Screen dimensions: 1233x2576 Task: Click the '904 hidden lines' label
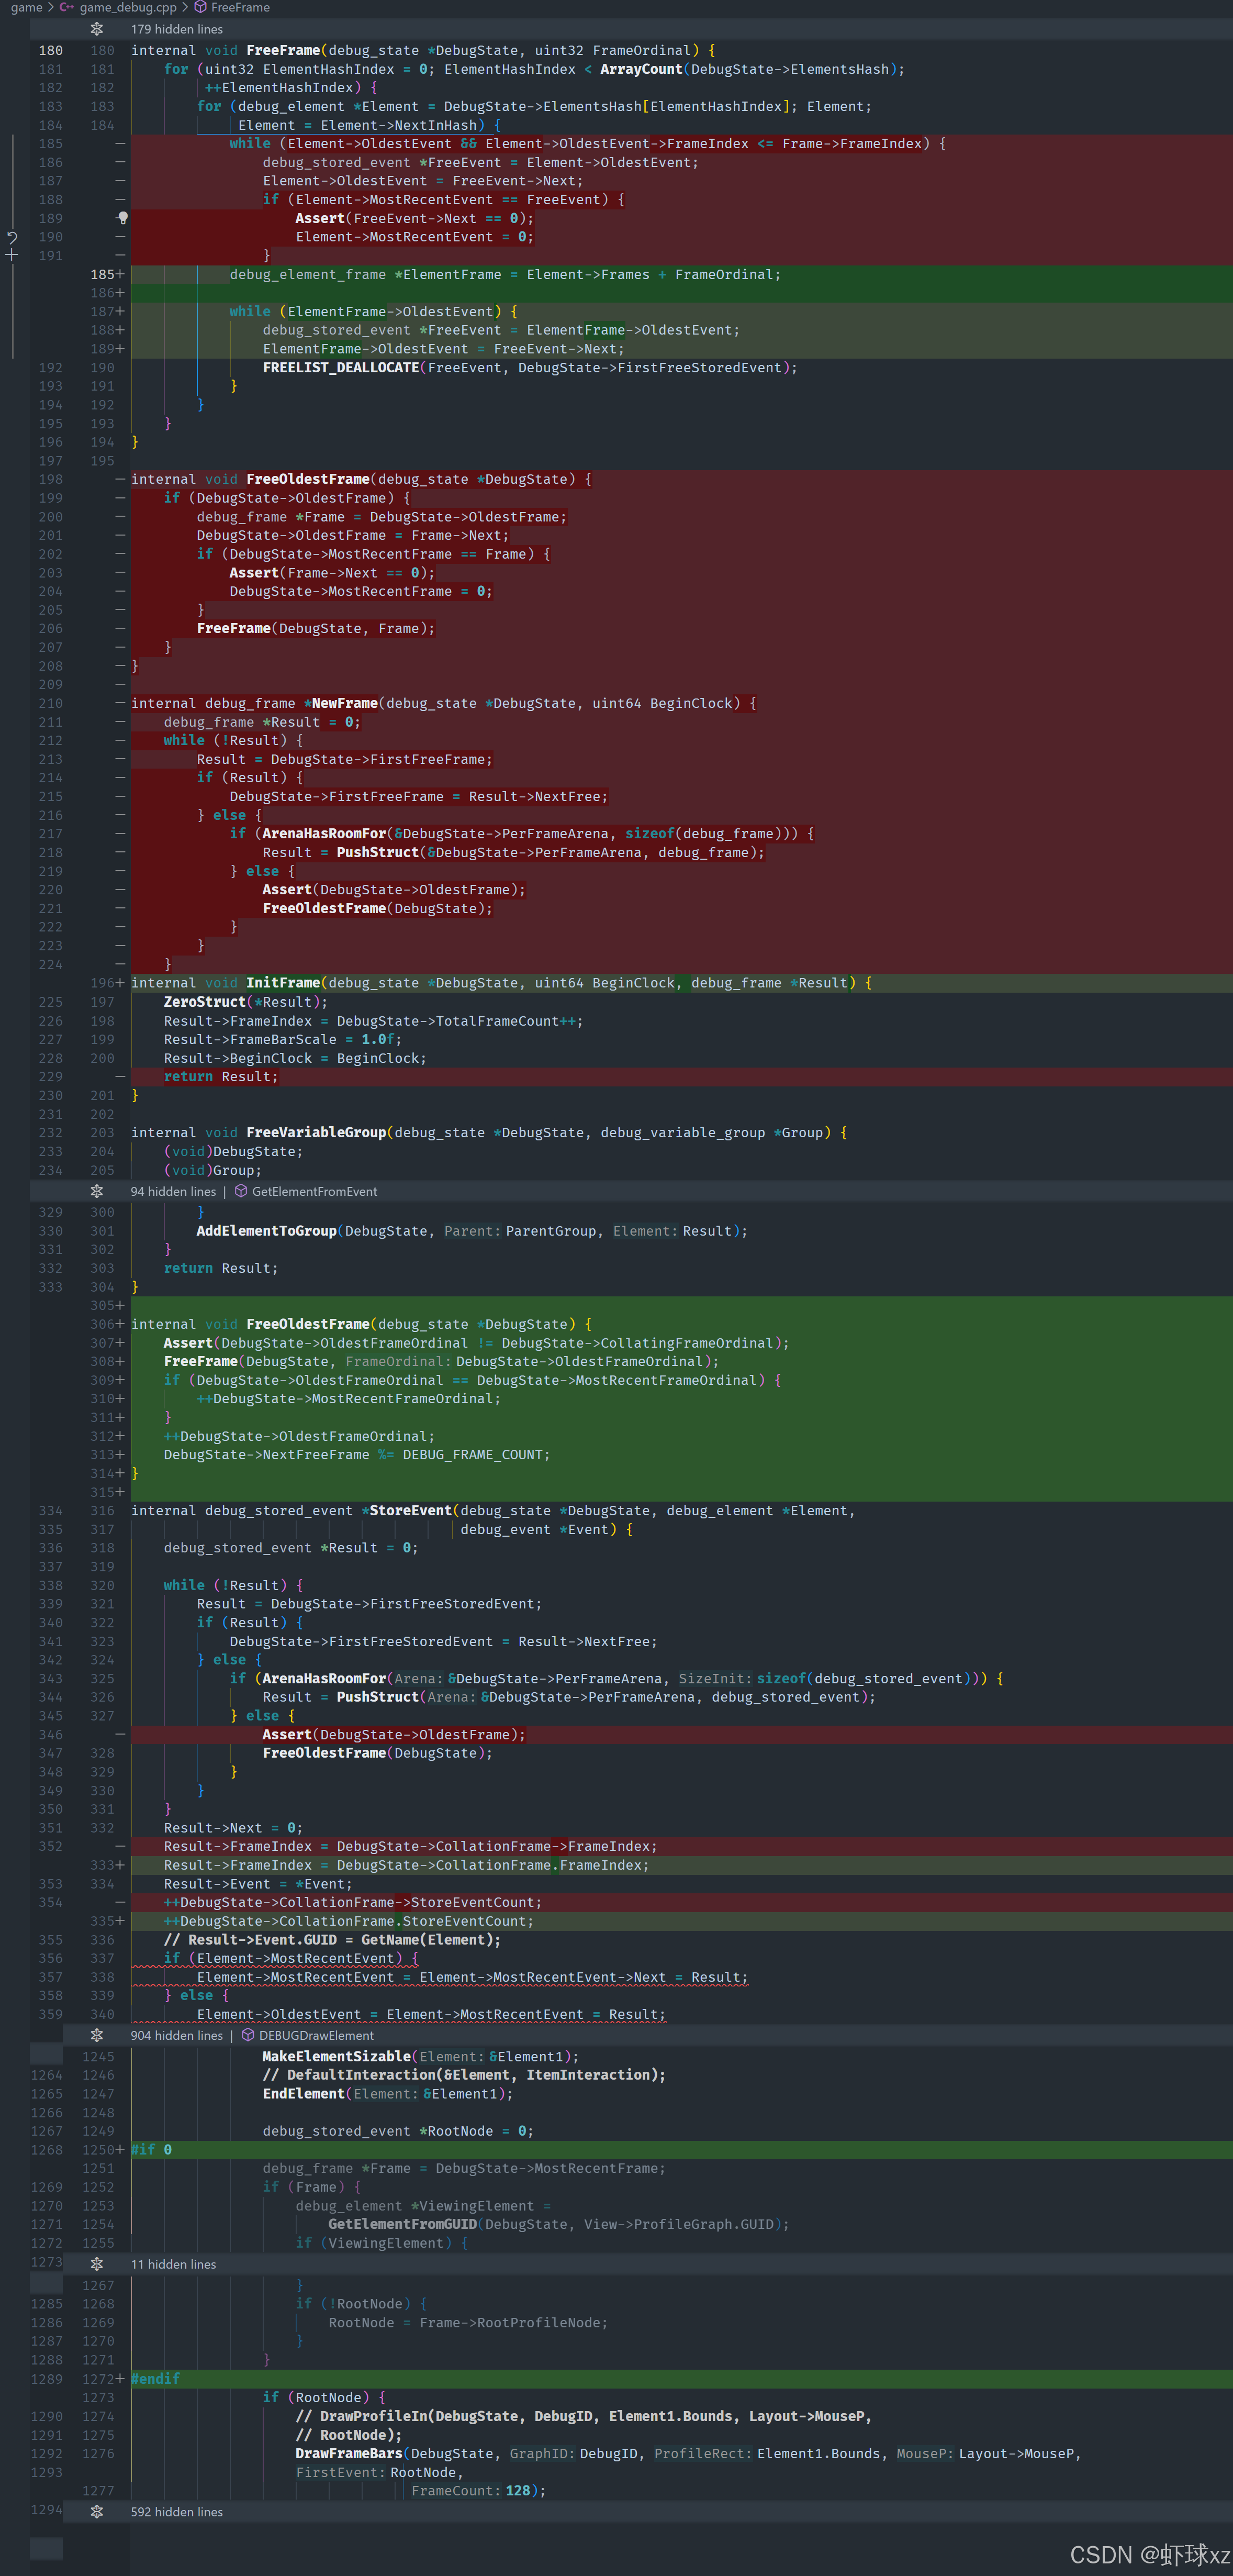pos(177,2035)
